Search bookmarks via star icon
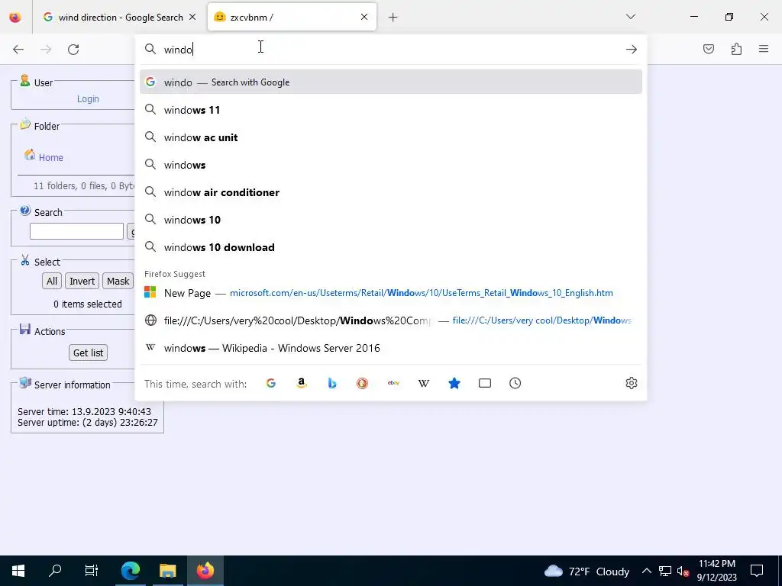The image size is (782, 586). pos(454,383)
